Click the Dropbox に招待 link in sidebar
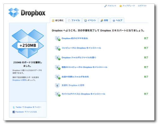 (19, 80)
